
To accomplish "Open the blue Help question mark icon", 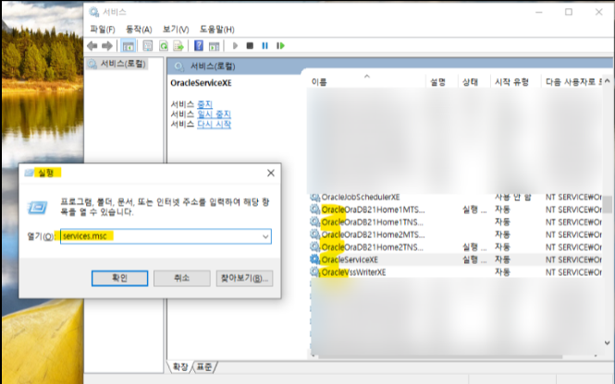I will [199, 46].
